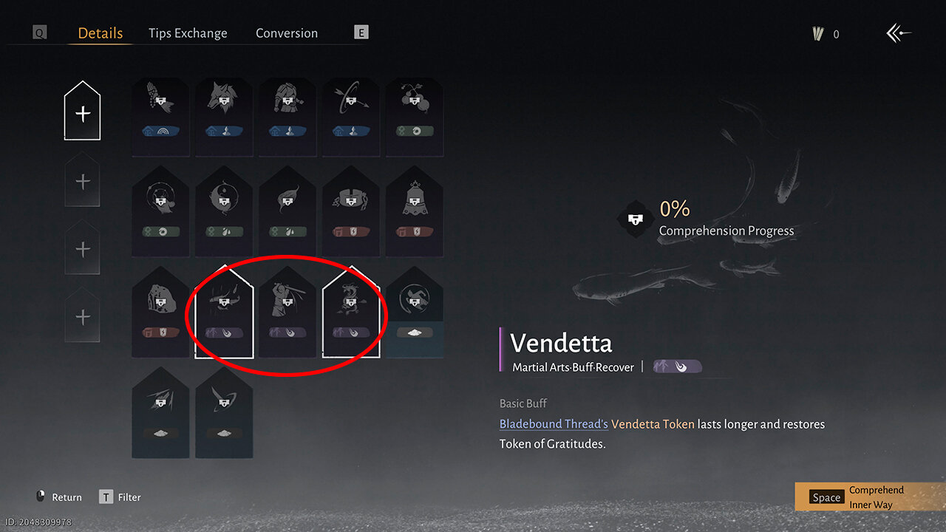Viewport: 946px width, 532px height.
Task: Switch to the Tips Exchange tab
Action: (x=188, y=33)
